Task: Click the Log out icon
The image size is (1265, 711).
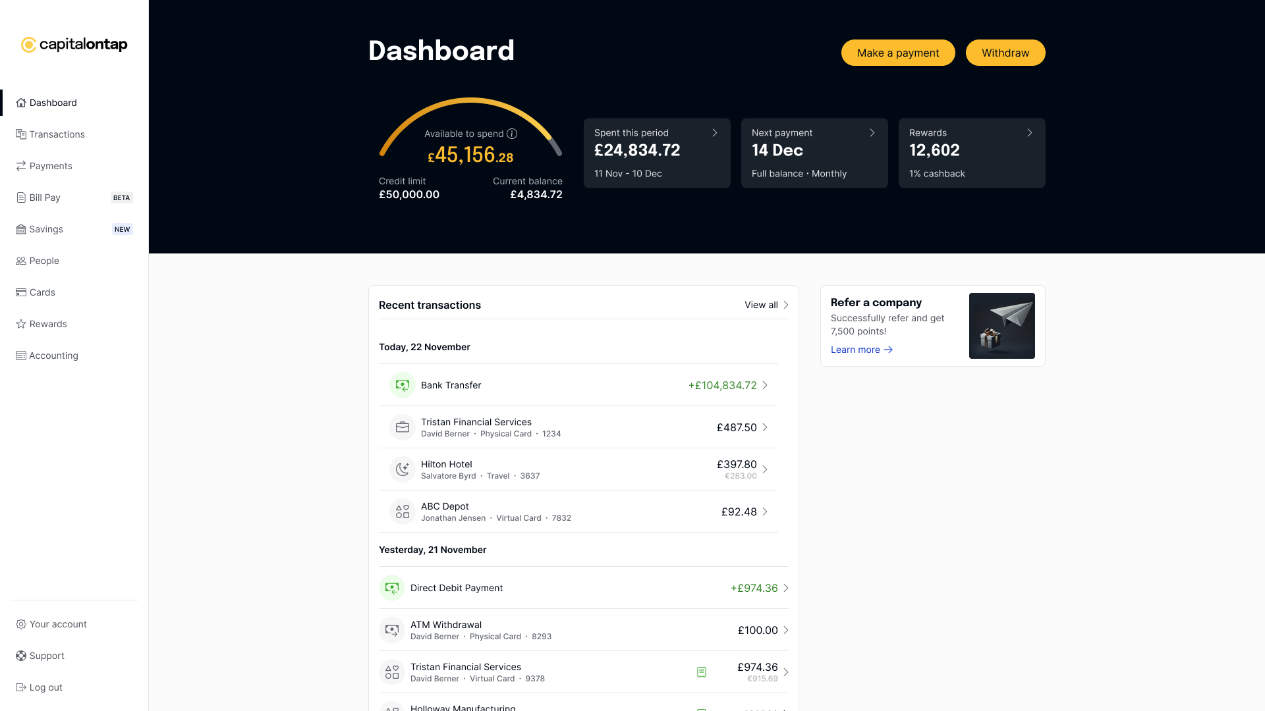Action: [21, 687]
